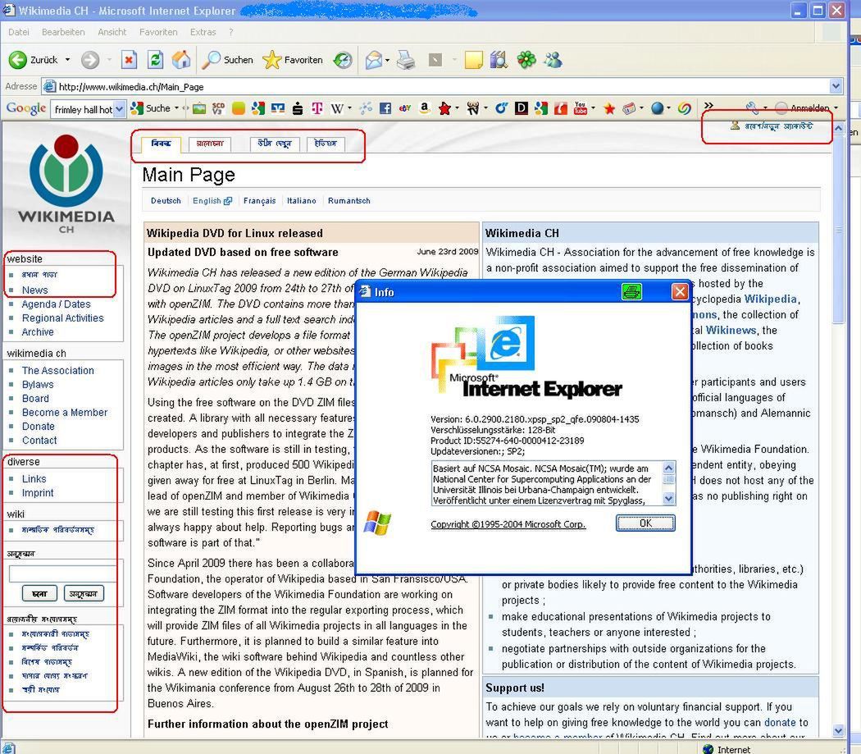The height and width of the screenshot is (754, 861).
Task: Open the Become a Member sidebar link
Action: (65, 412)
